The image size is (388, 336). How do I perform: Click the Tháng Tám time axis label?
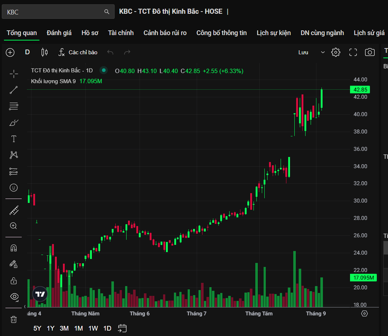[259, 314]
